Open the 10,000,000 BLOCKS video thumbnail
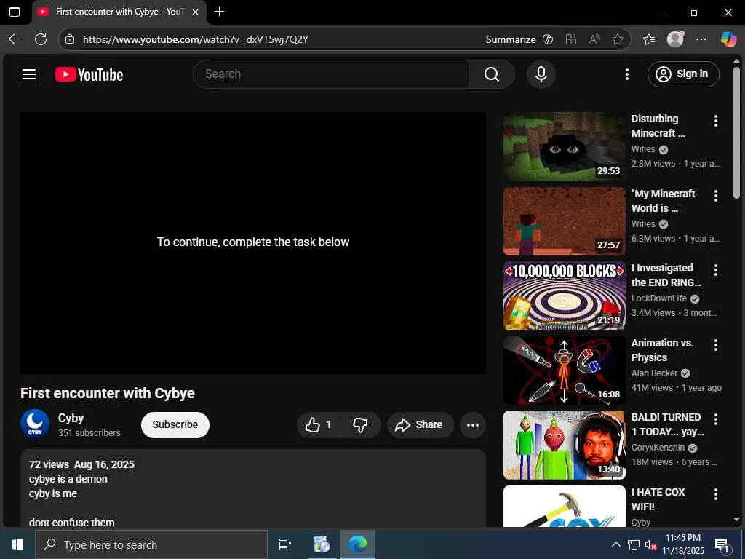Image resolution: width=745 pixels, height=559 pixels. coord(564,296)
